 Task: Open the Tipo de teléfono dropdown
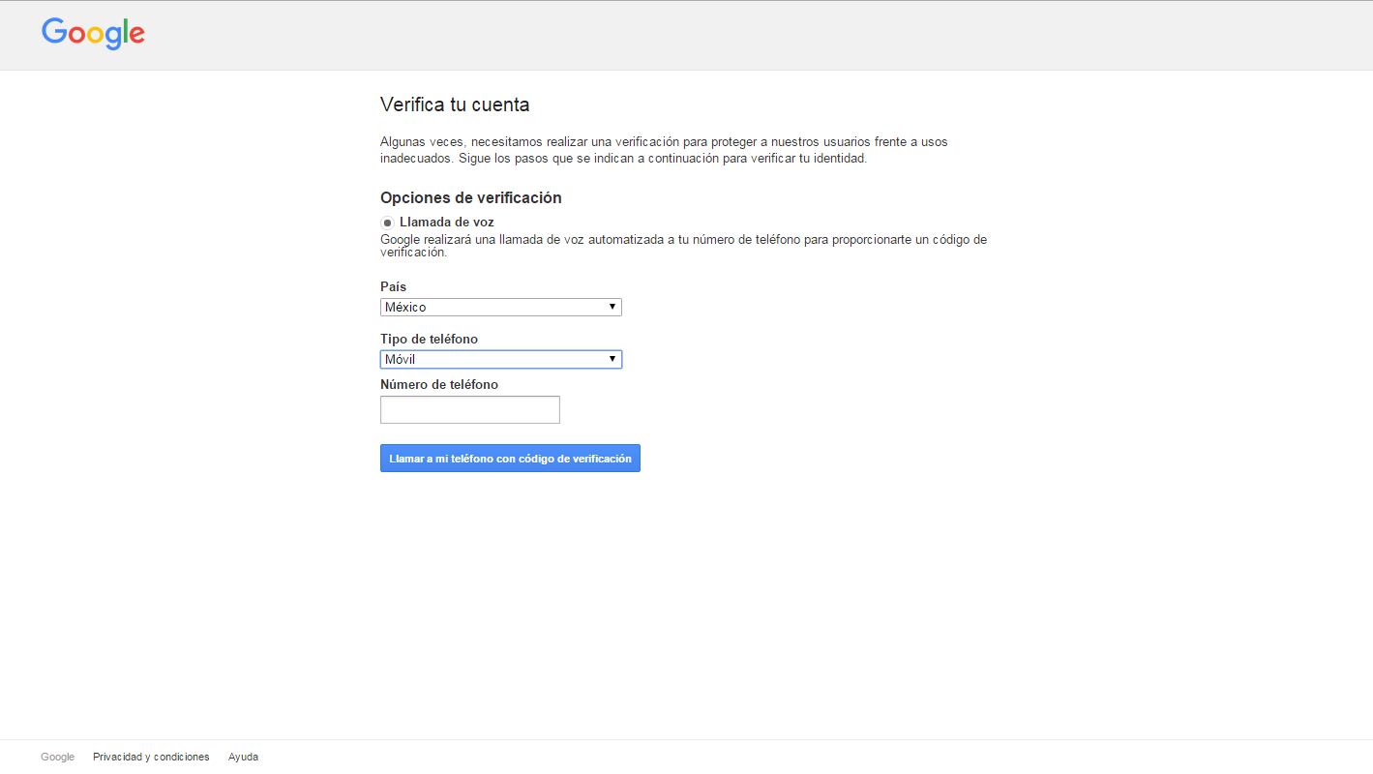point(501,359)
